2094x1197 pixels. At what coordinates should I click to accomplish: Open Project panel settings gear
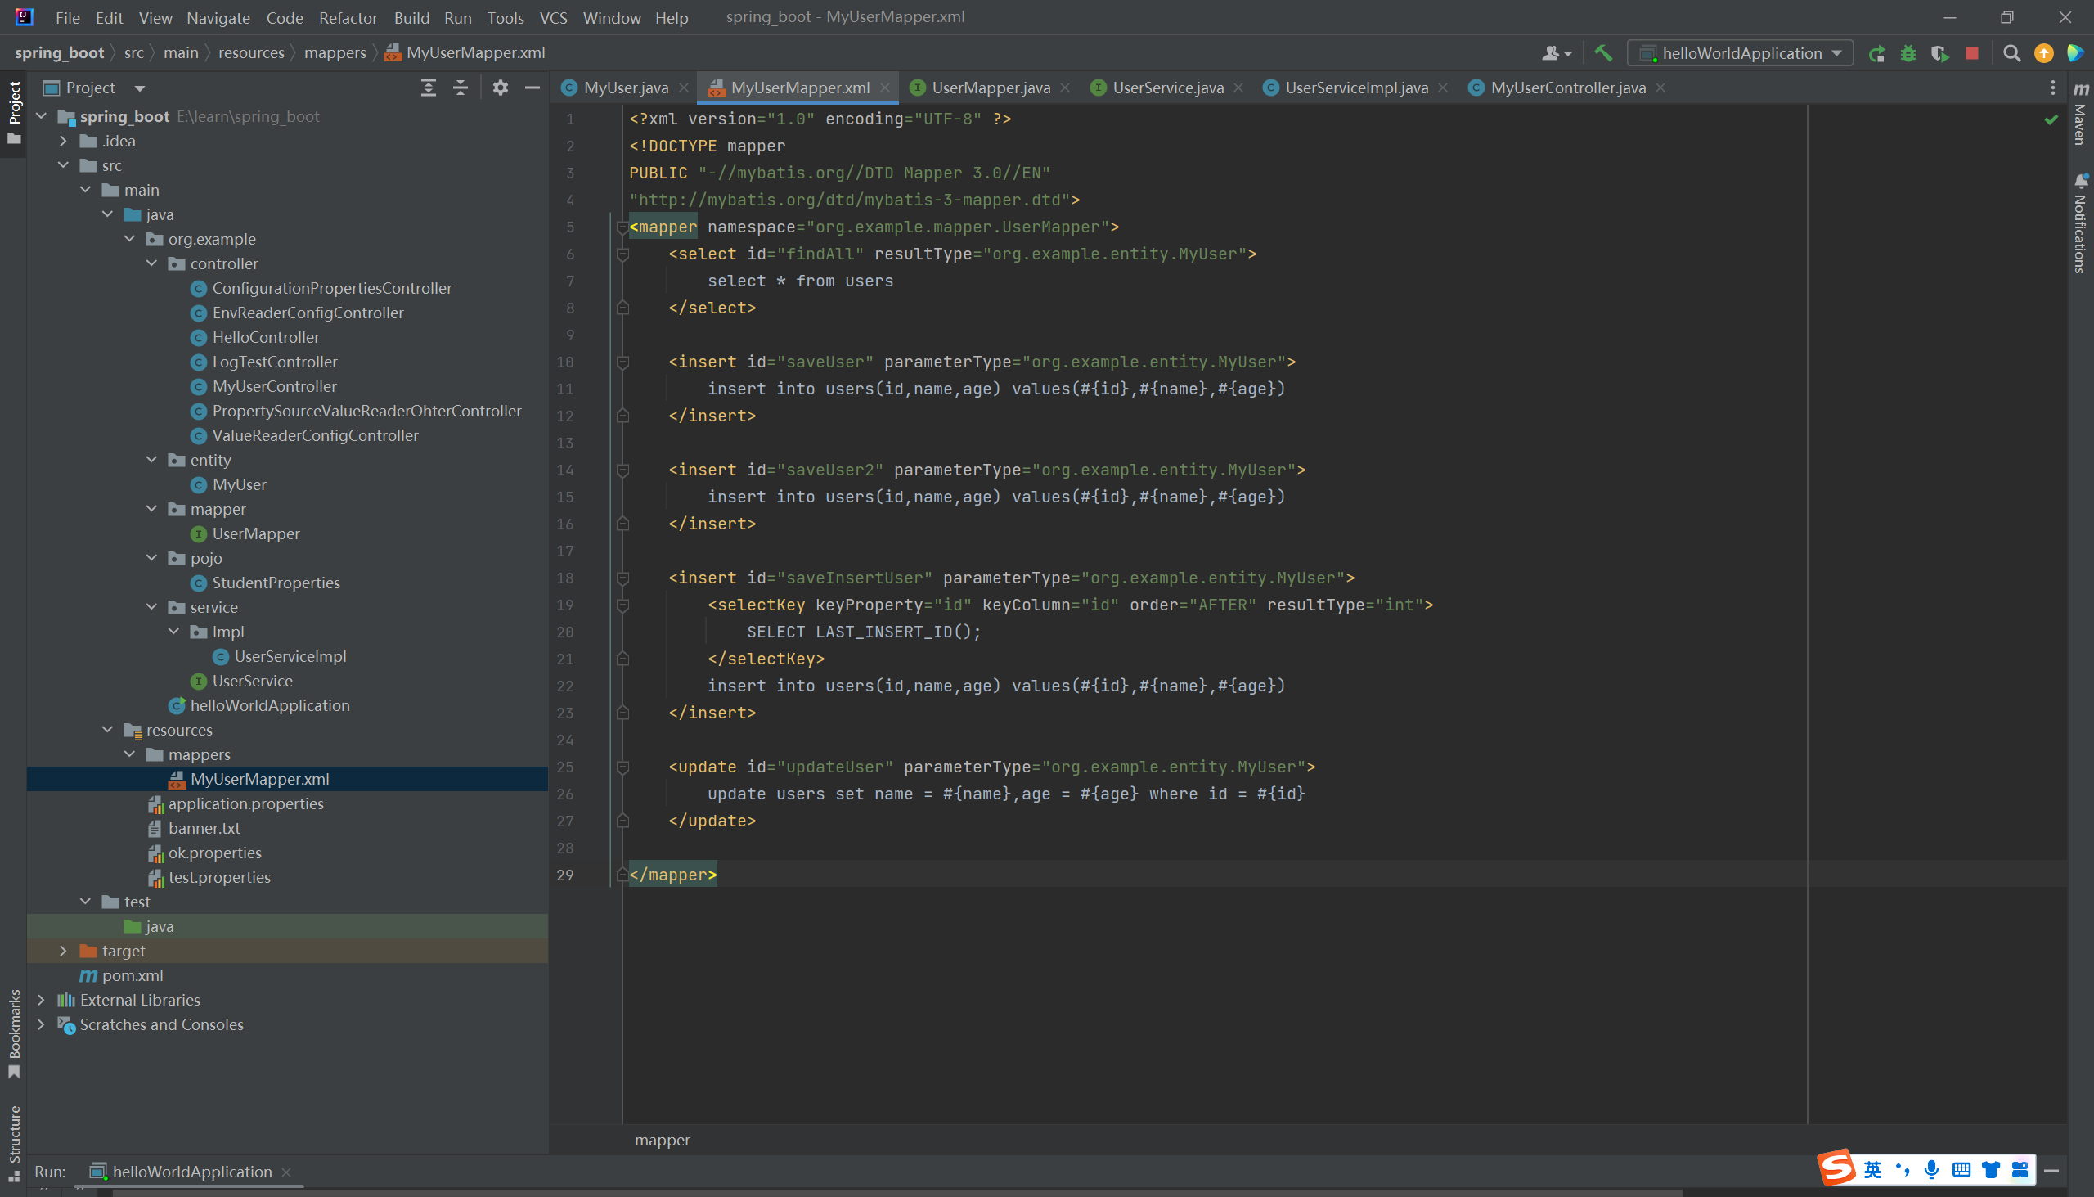pos(500,88)
